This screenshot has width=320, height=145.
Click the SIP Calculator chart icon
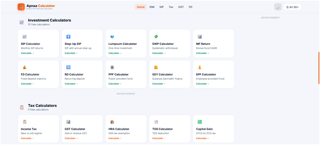[x=25, y=37]
